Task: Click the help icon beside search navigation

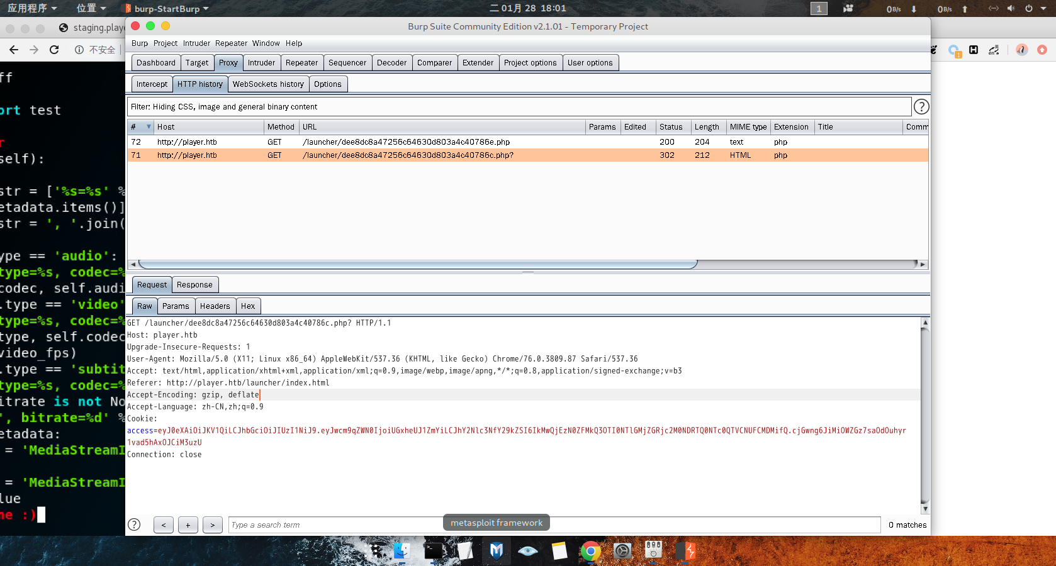Action: coord(134,524)
